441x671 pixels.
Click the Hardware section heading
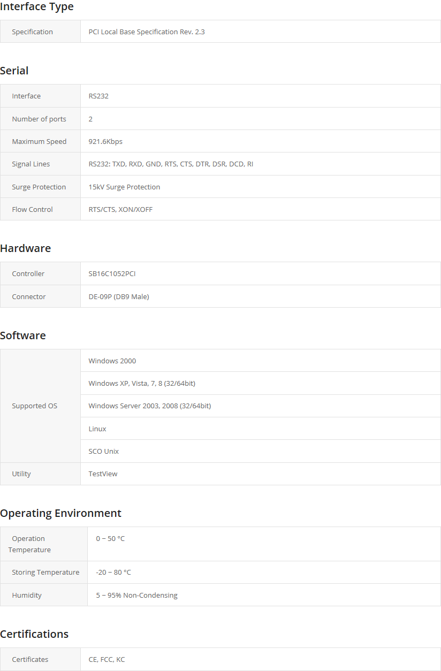(x=25, y=248)
